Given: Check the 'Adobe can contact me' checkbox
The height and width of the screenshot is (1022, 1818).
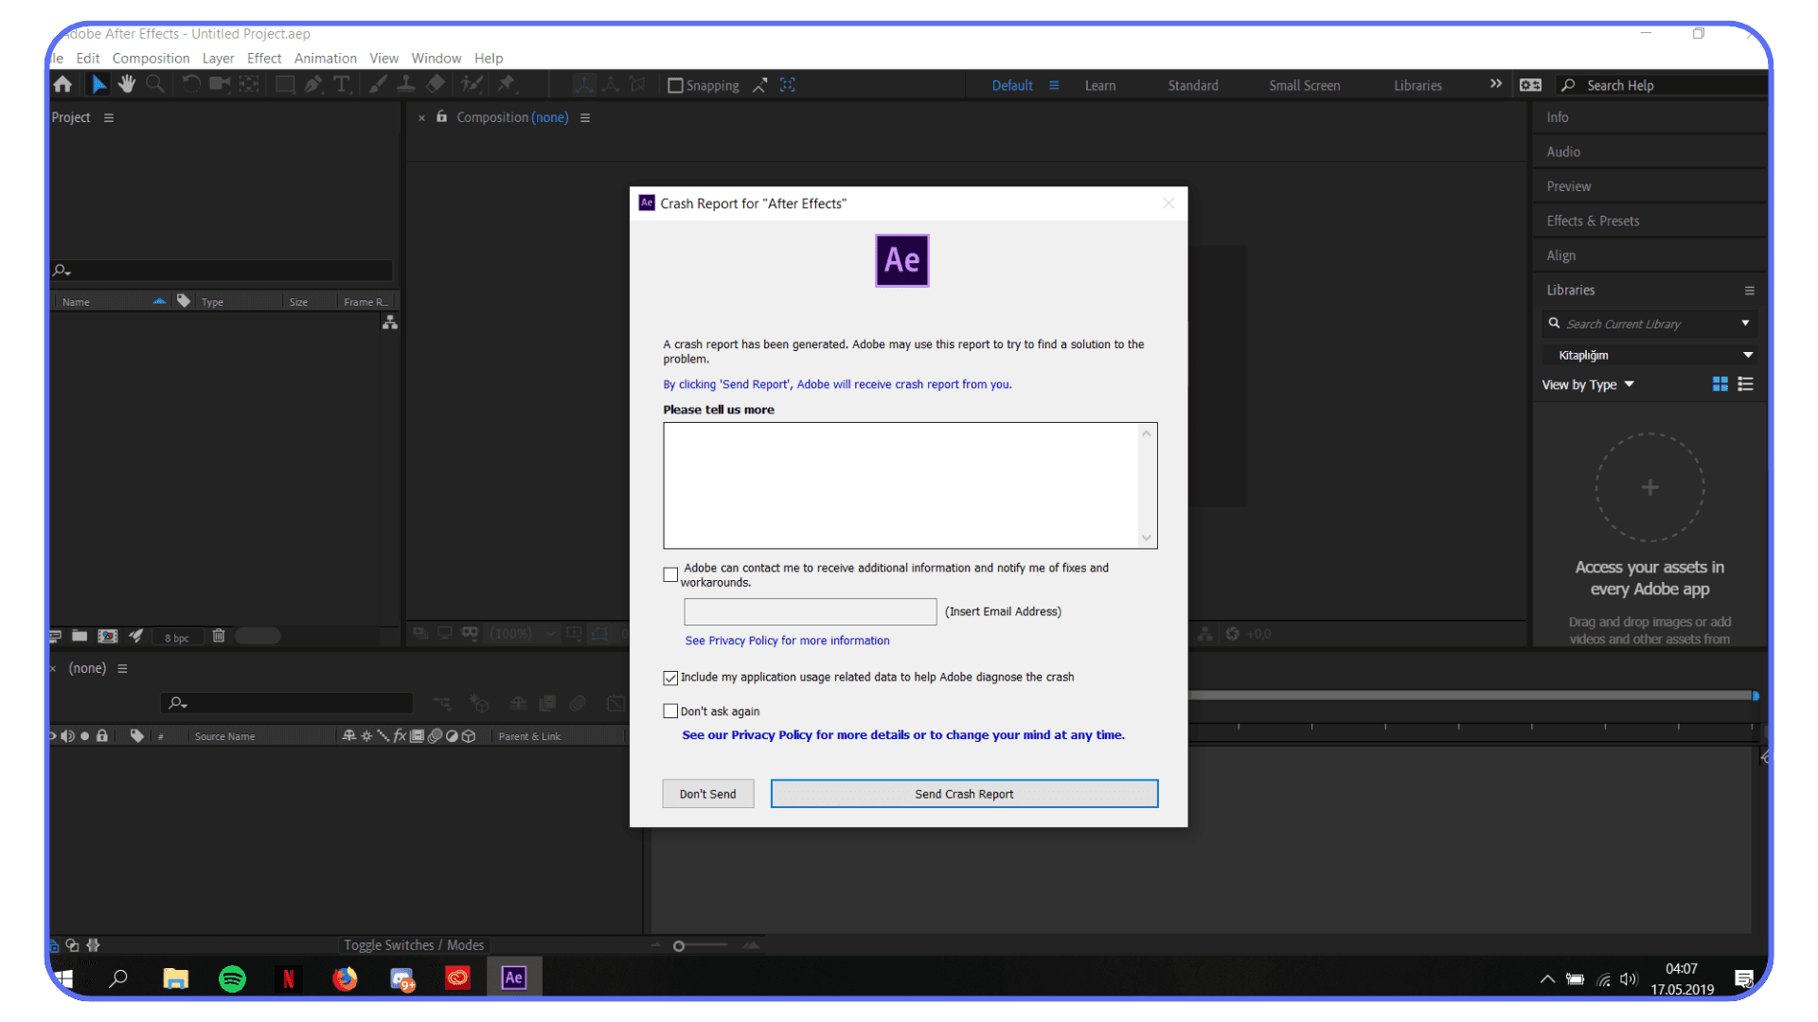Looking at the screenshot, I should pos(670,574).
